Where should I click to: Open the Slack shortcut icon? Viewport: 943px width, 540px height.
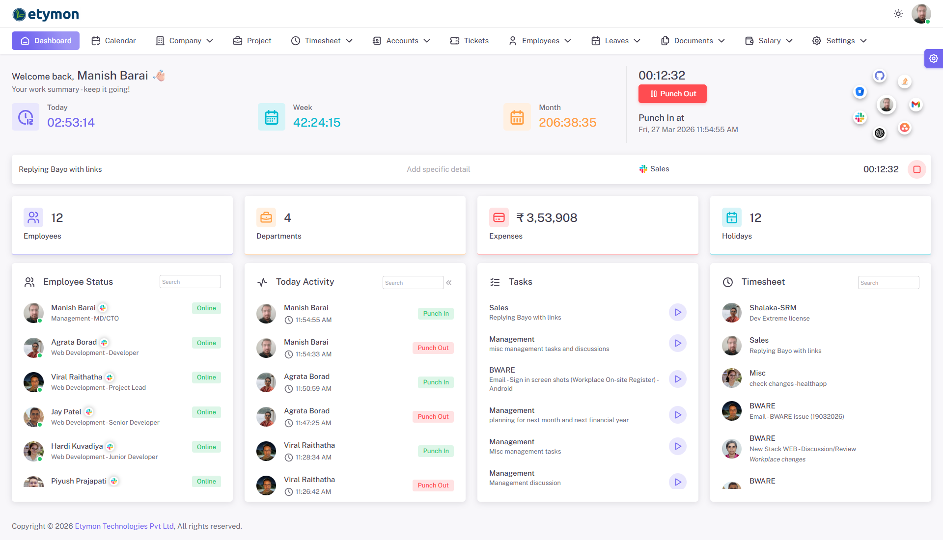point(860,117)
